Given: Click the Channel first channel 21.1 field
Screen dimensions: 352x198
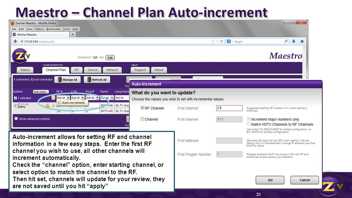Looking at the screenshot, I should tap(229, 119).
